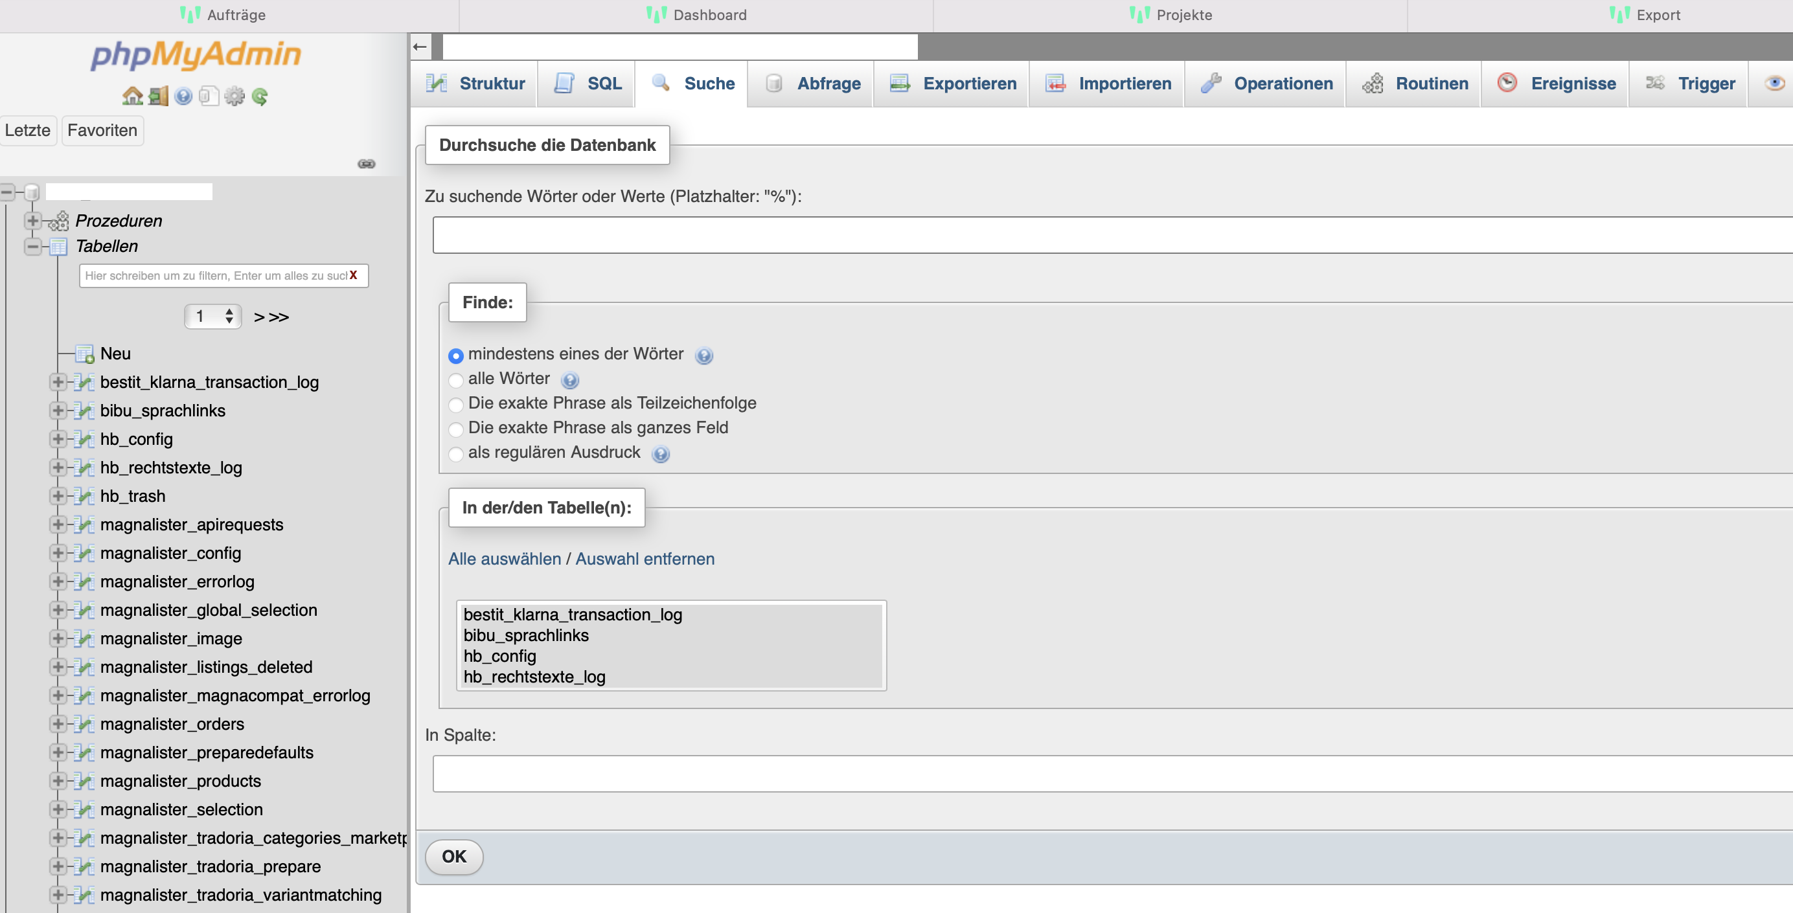The width and height of the screenshot is (1793, 913).
Task: Click the table filter input in sidebar
Action: click(223, 276)
